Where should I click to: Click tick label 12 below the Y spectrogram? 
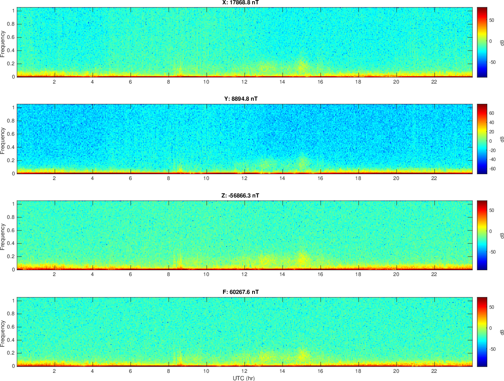point(244,178)
